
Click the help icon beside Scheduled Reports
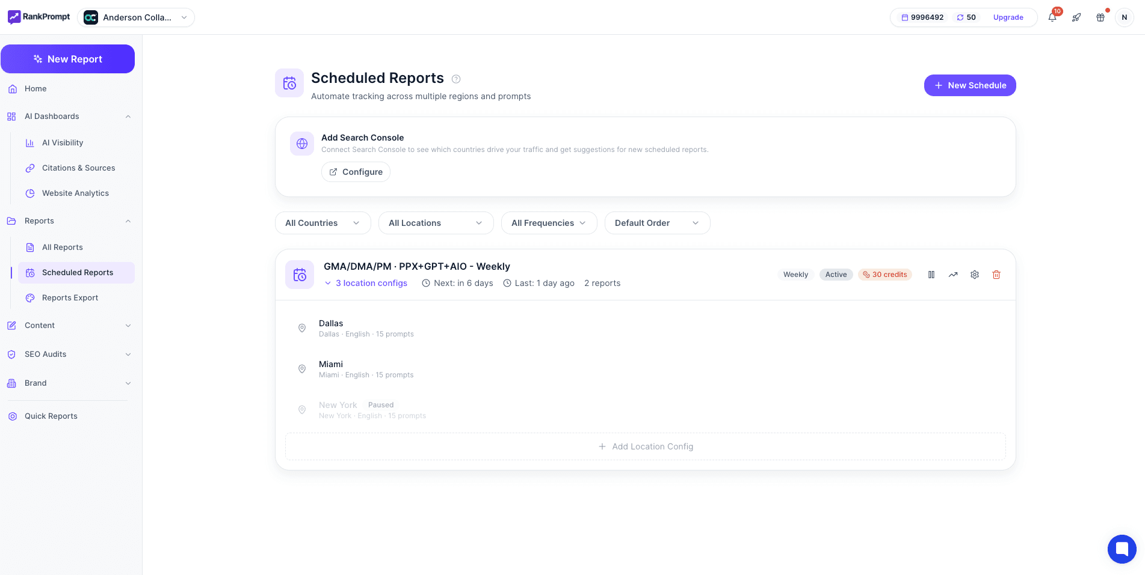[x=456, y=79]
